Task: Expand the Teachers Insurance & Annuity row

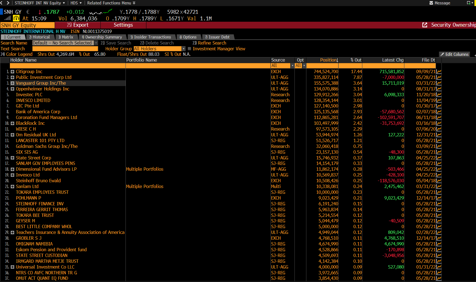Action: [12, 233]
